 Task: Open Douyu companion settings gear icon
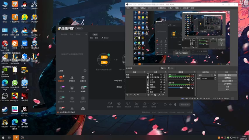(175, 105)
